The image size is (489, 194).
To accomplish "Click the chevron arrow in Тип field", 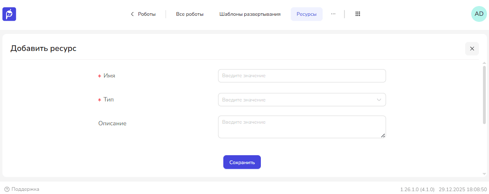I will 379,100.
